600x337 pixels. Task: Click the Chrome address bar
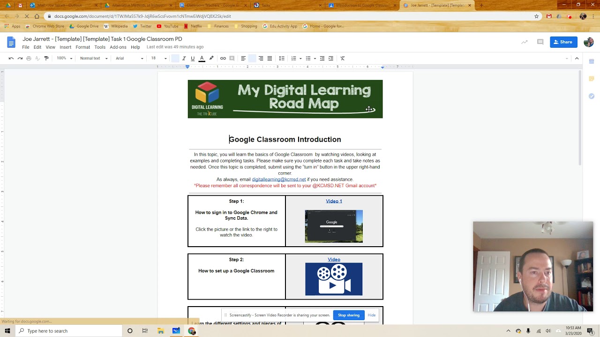[x=291, y=16]
